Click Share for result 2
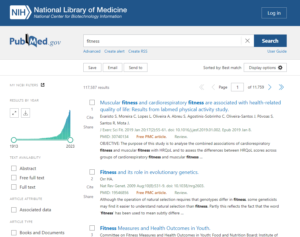The width and height of the screenshot is (300, 237). tap(88, 197)
